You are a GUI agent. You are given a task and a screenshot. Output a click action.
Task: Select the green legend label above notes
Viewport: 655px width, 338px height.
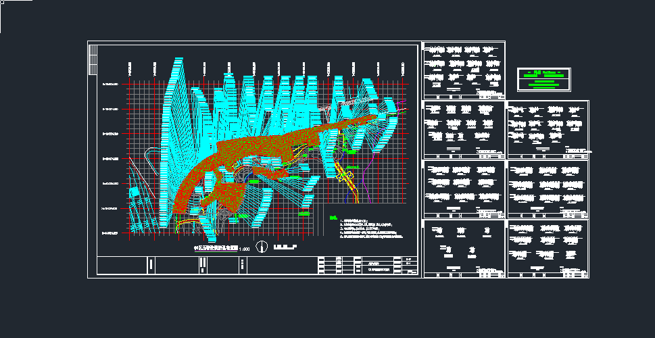coord(333,218)
